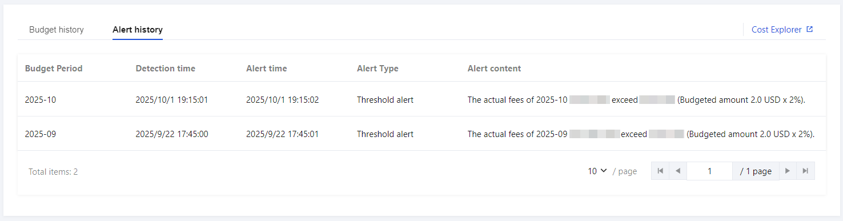Open the items per page dropdown
Screen dimensions: 843x221
click(597, 171)
